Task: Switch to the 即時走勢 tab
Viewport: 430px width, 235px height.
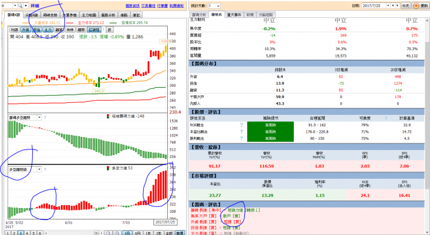Action: tap(50, 15)
